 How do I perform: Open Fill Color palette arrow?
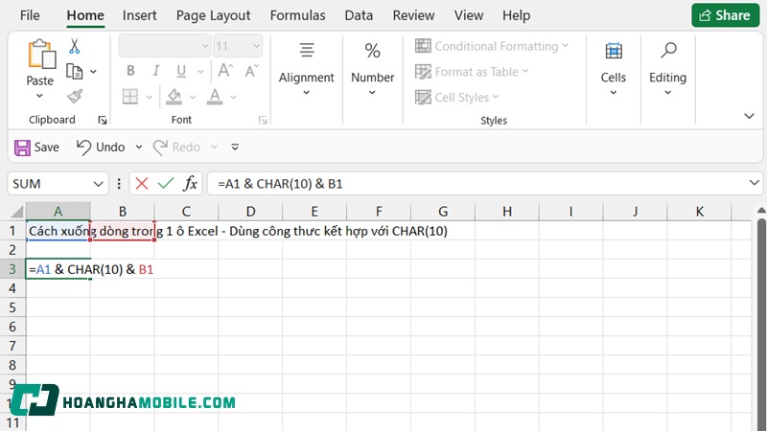tap(193, 98)
